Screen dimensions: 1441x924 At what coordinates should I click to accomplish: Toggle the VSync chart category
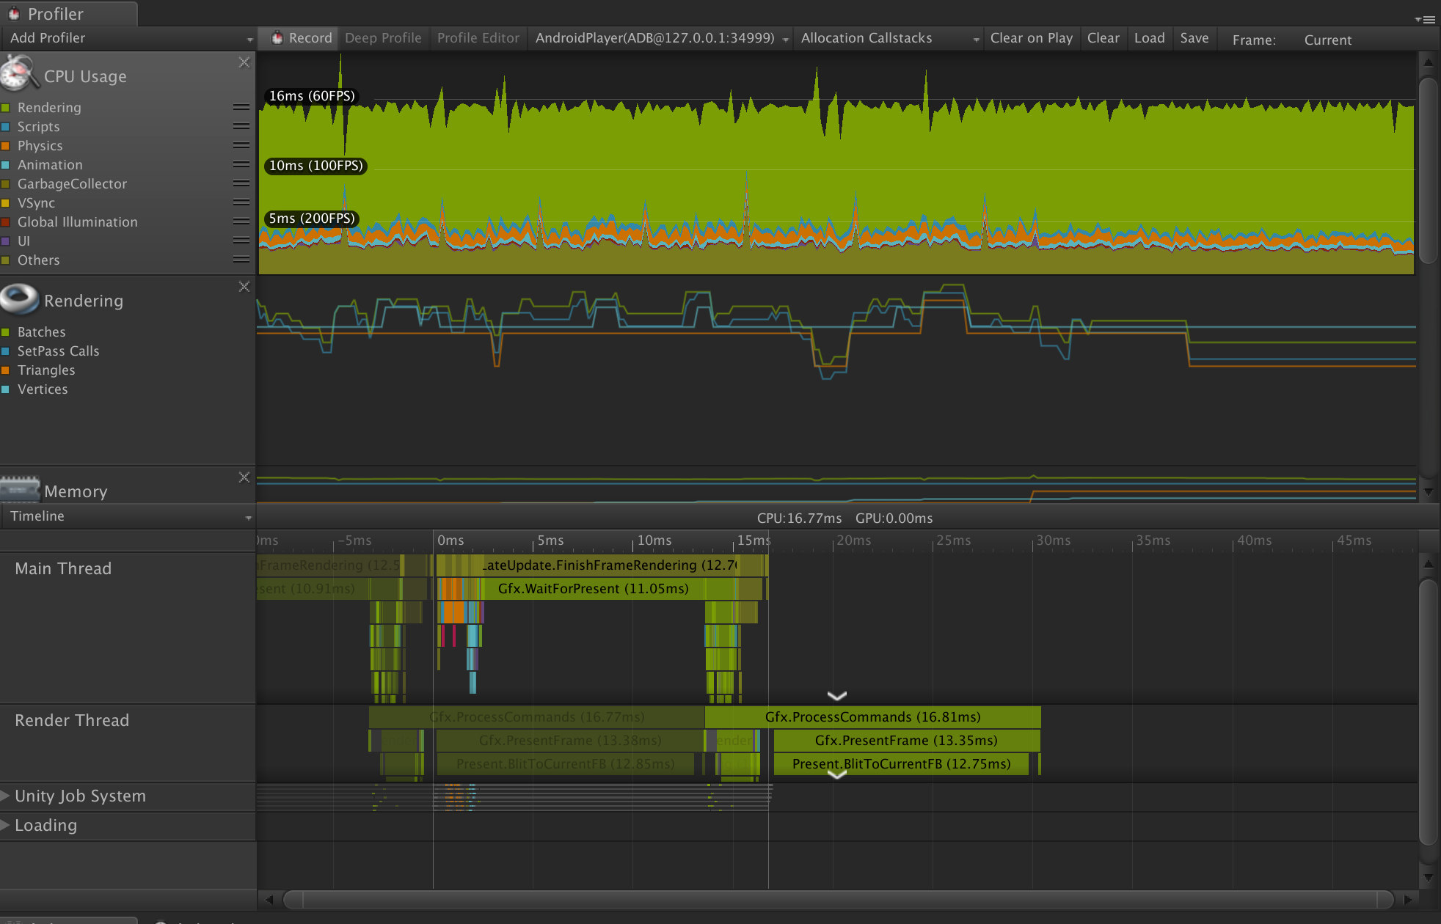pos(5,203)
